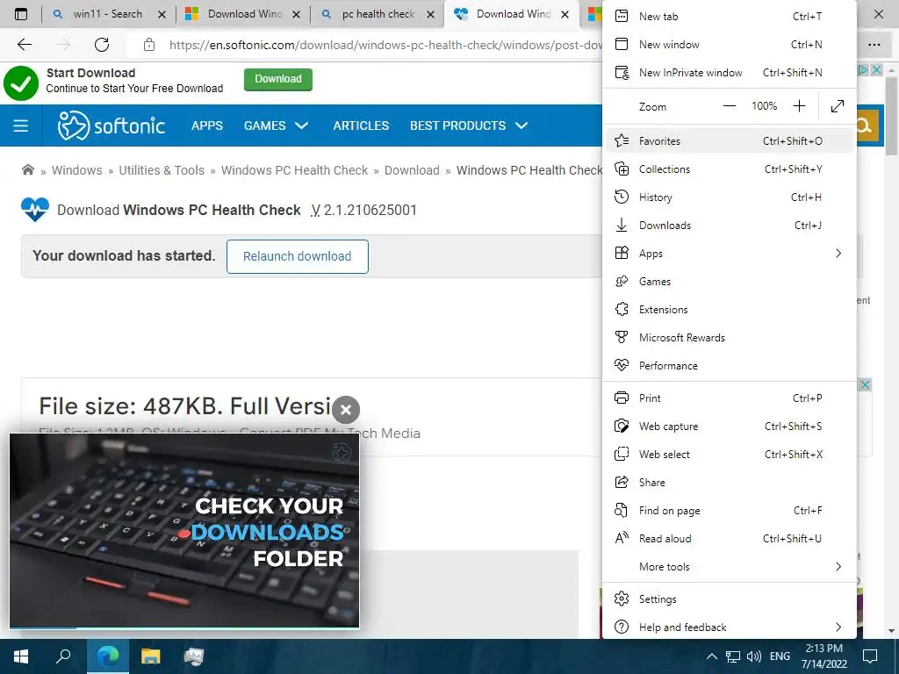Viewport: 899px width, 674px height.
Task: Close the win11 - Search tab
Action: [162, 15]
